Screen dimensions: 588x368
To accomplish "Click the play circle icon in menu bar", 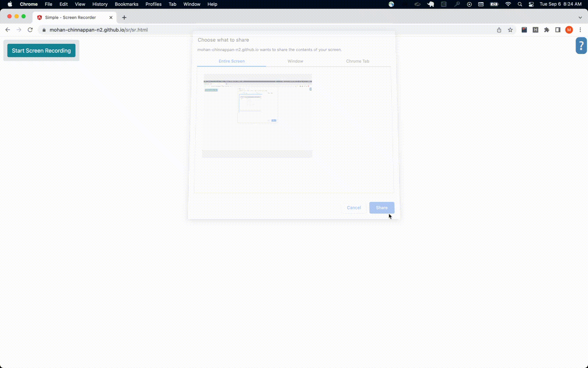I will pyautogui.click(x=469, y=4).
